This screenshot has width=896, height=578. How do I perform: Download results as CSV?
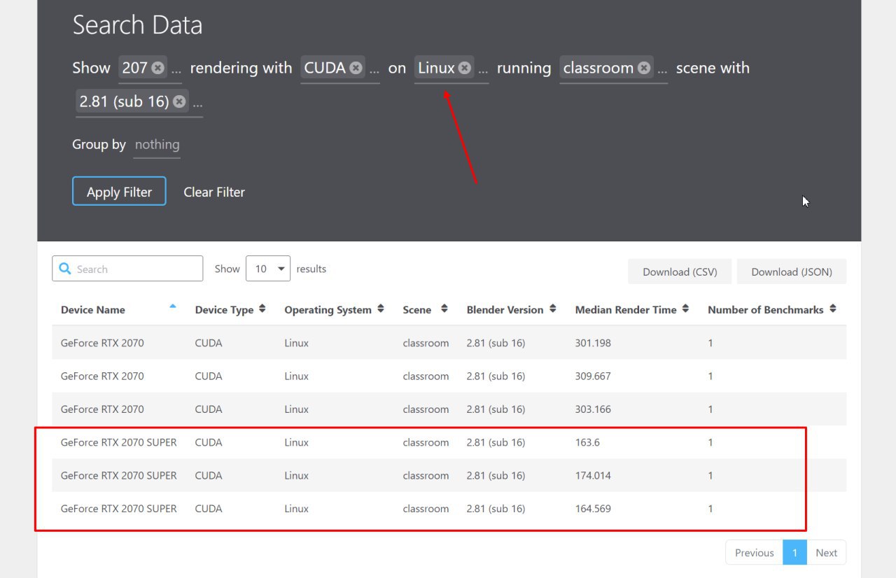[x=680, y=272]
